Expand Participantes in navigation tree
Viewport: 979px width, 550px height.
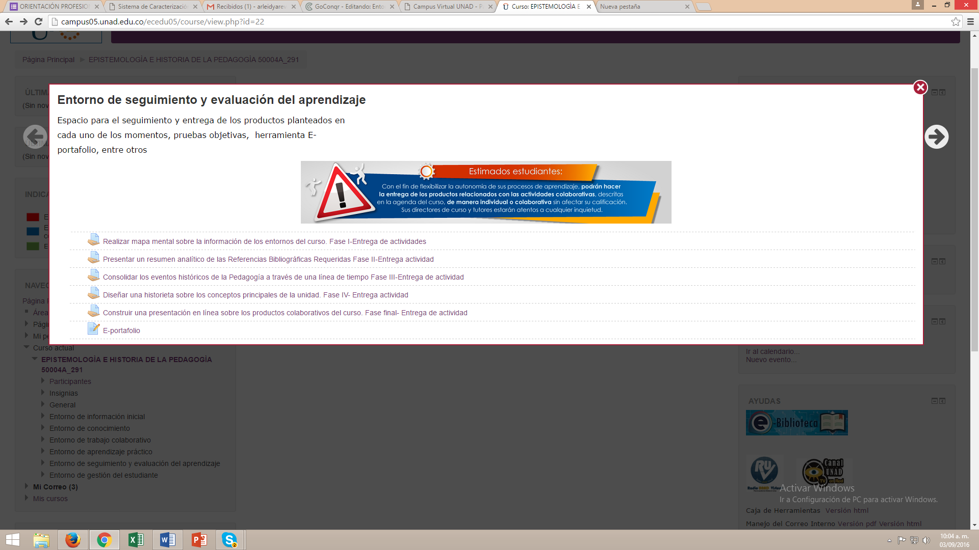click(x=43, y=381)
